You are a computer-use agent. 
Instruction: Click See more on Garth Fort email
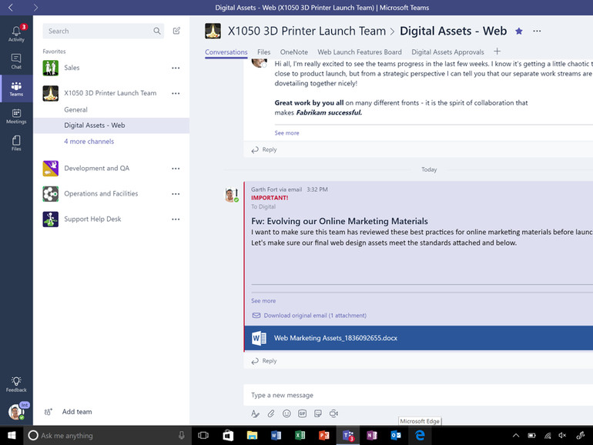click(263, 301)
